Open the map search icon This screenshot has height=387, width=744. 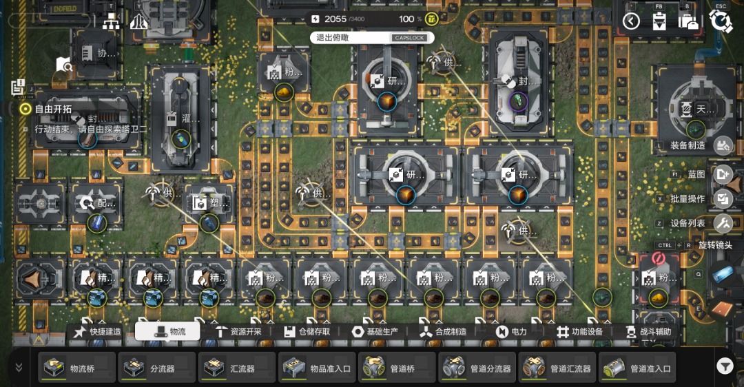tap(64, 65)
